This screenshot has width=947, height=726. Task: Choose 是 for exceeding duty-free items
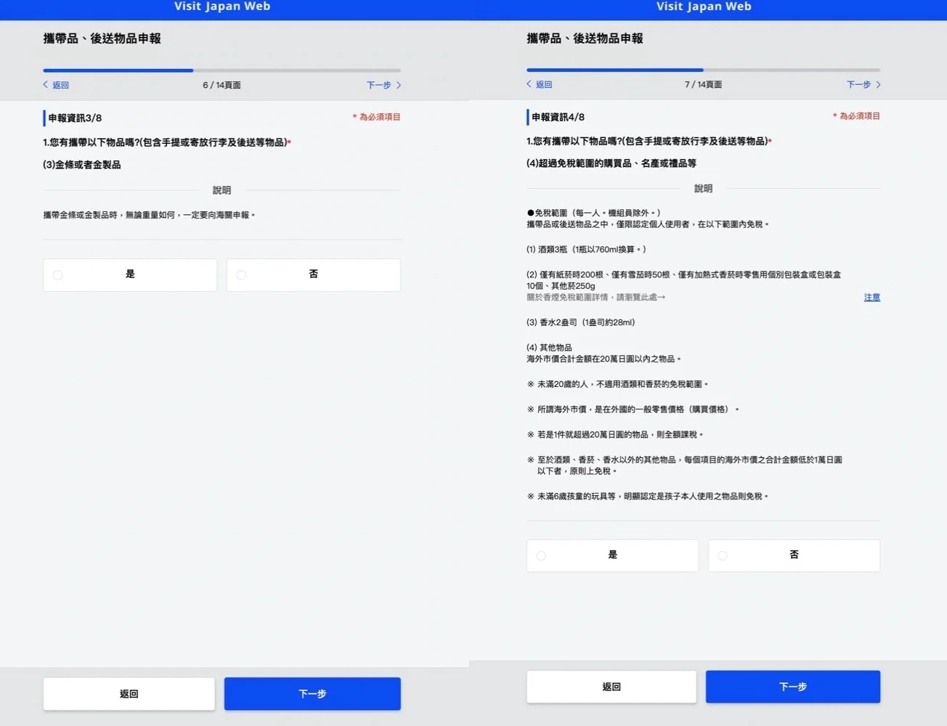point(612,555)
